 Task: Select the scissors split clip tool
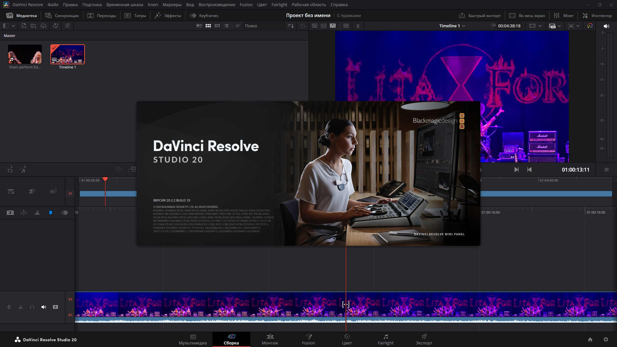37,213
